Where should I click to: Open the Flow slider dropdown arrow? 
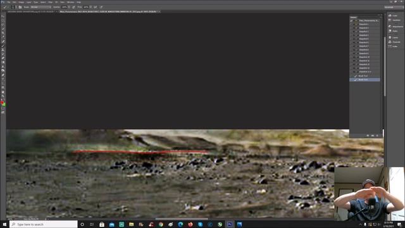91,7
